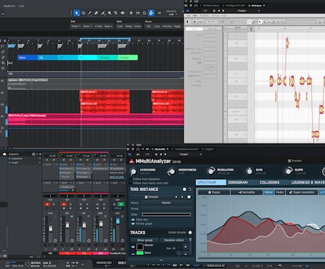325x269 pixels.
Task: Switch to the SPECTRUM tab
Action: point(211,183)
